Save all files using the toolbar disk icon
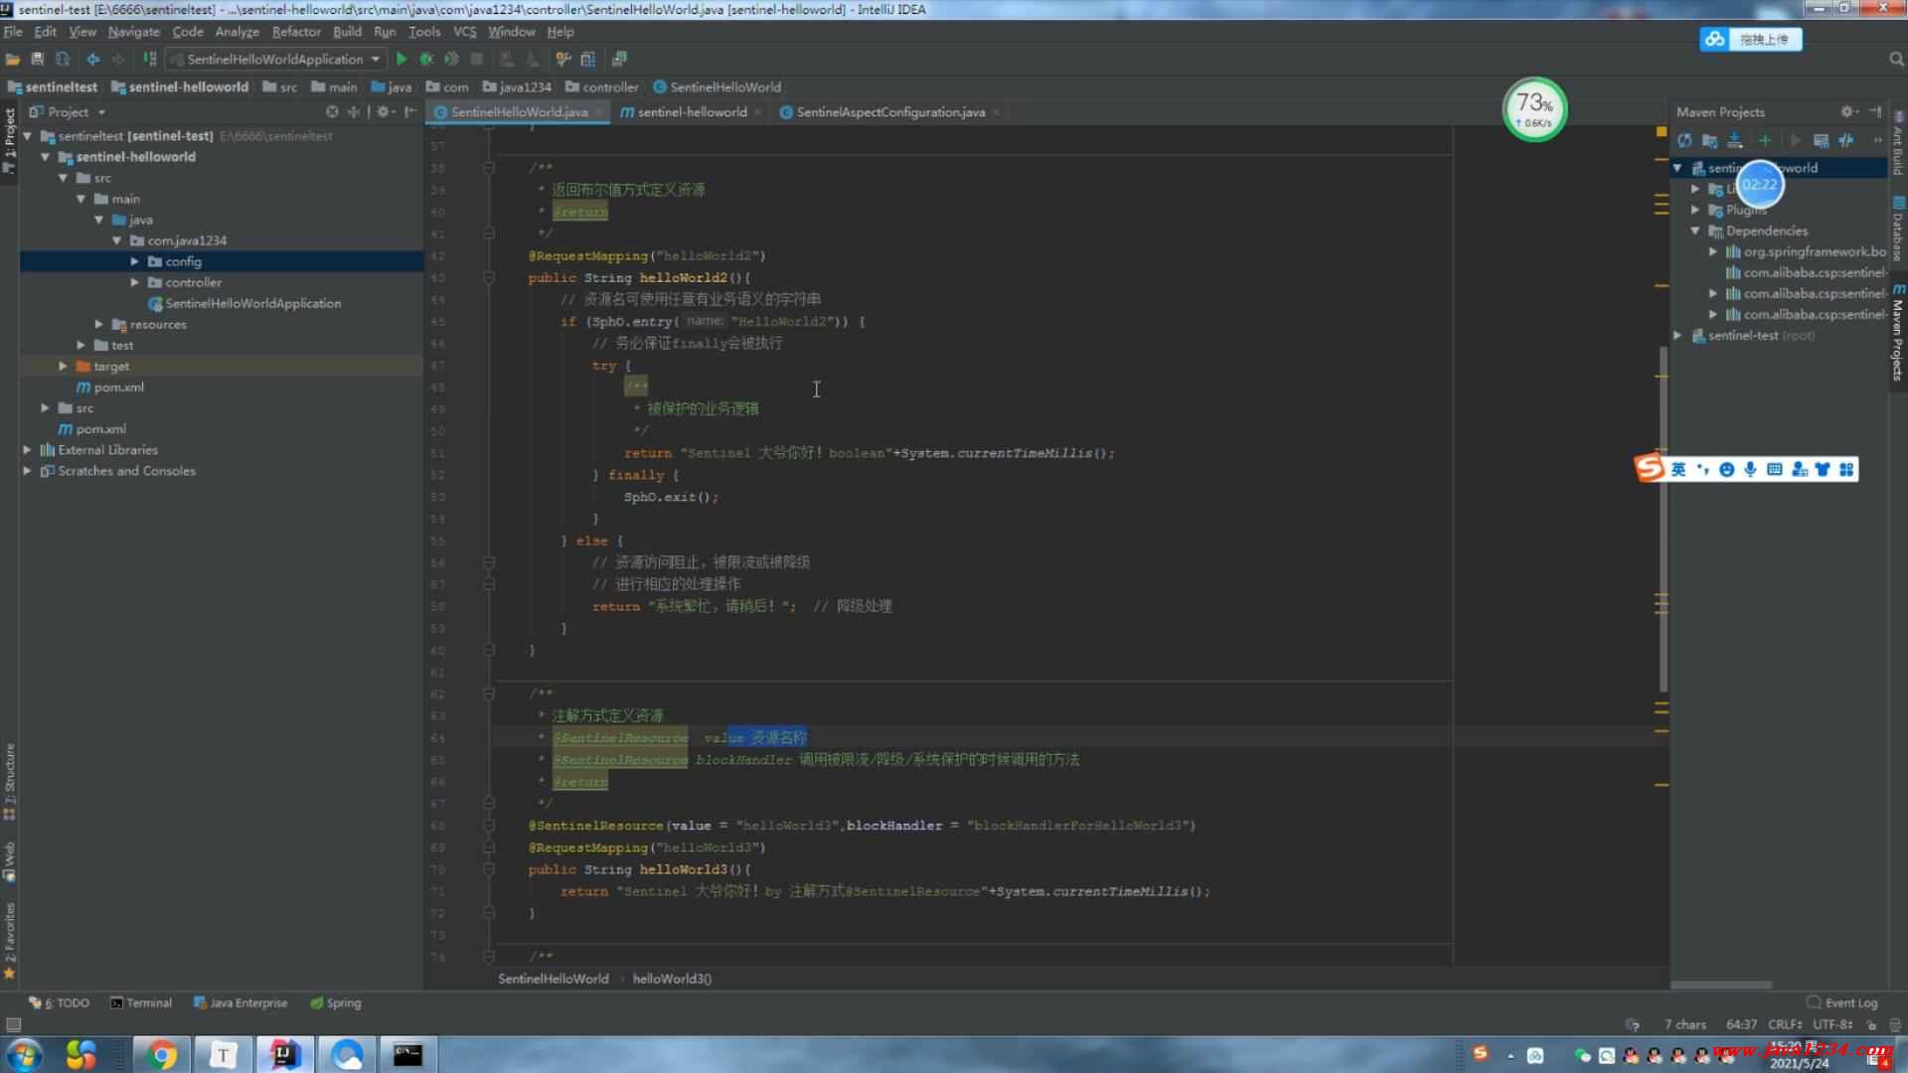The image size is (1908, 1073). (37, 59)
